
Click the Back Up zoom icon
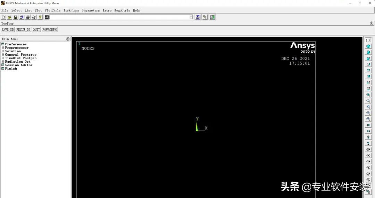pyautogui.click(x=368, y=107)
